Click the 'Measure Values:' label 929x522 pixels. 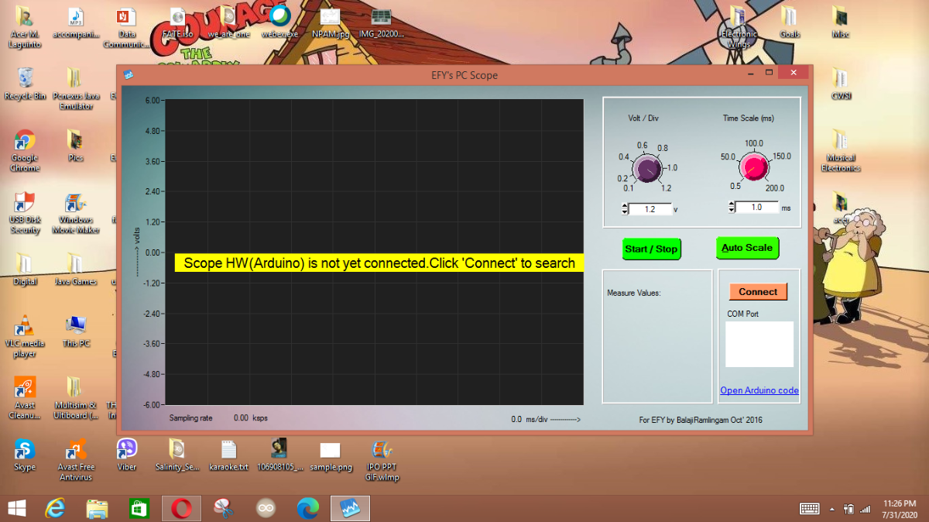634,294
